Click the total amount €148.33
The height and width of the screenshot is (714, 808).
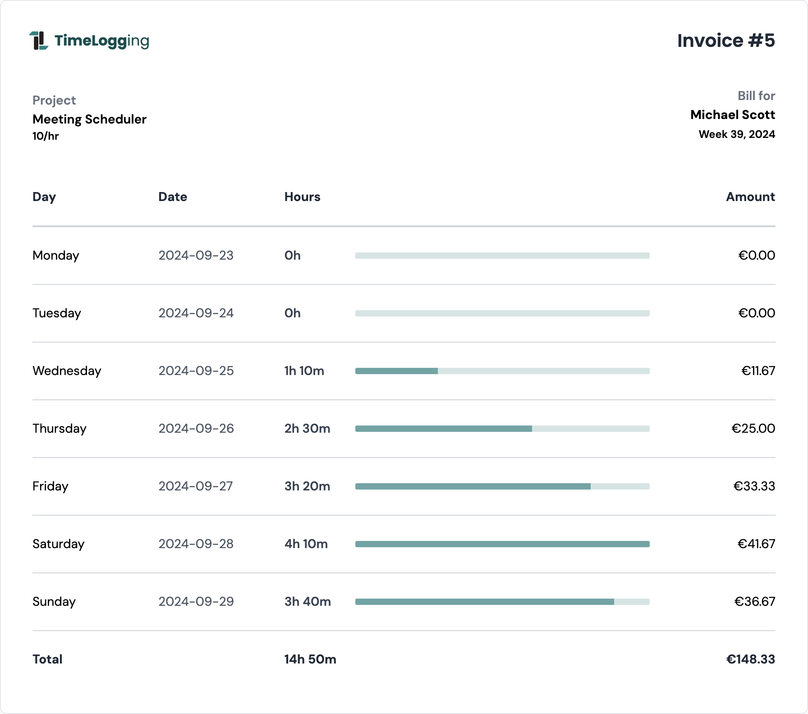pyautogui.click(x=750, y=659)
